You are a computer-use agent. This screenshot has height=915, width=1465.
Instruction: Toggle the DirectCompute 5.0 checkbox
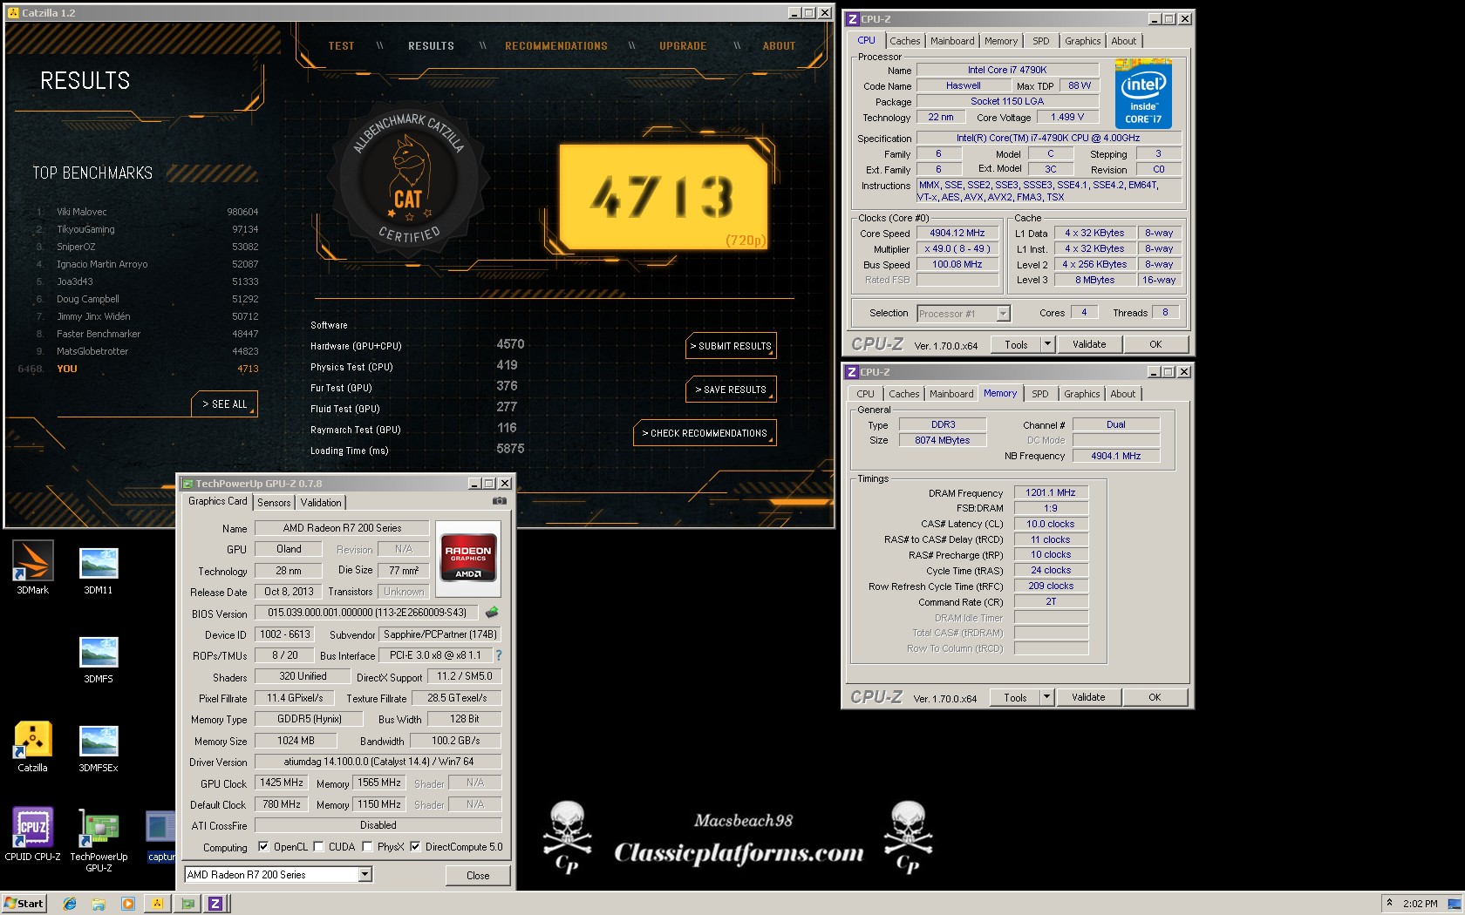(x=415, y=846)
